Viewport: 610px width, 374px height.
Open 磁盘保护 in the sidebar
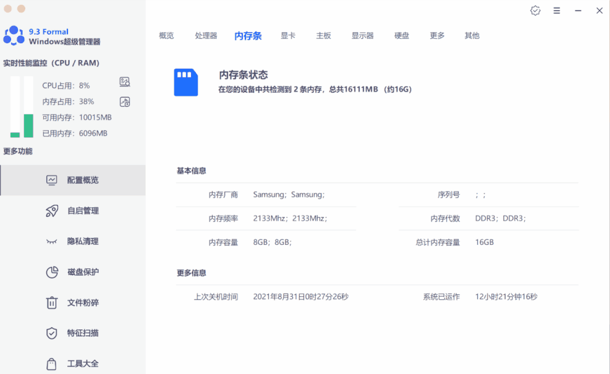tap(73, 272)
